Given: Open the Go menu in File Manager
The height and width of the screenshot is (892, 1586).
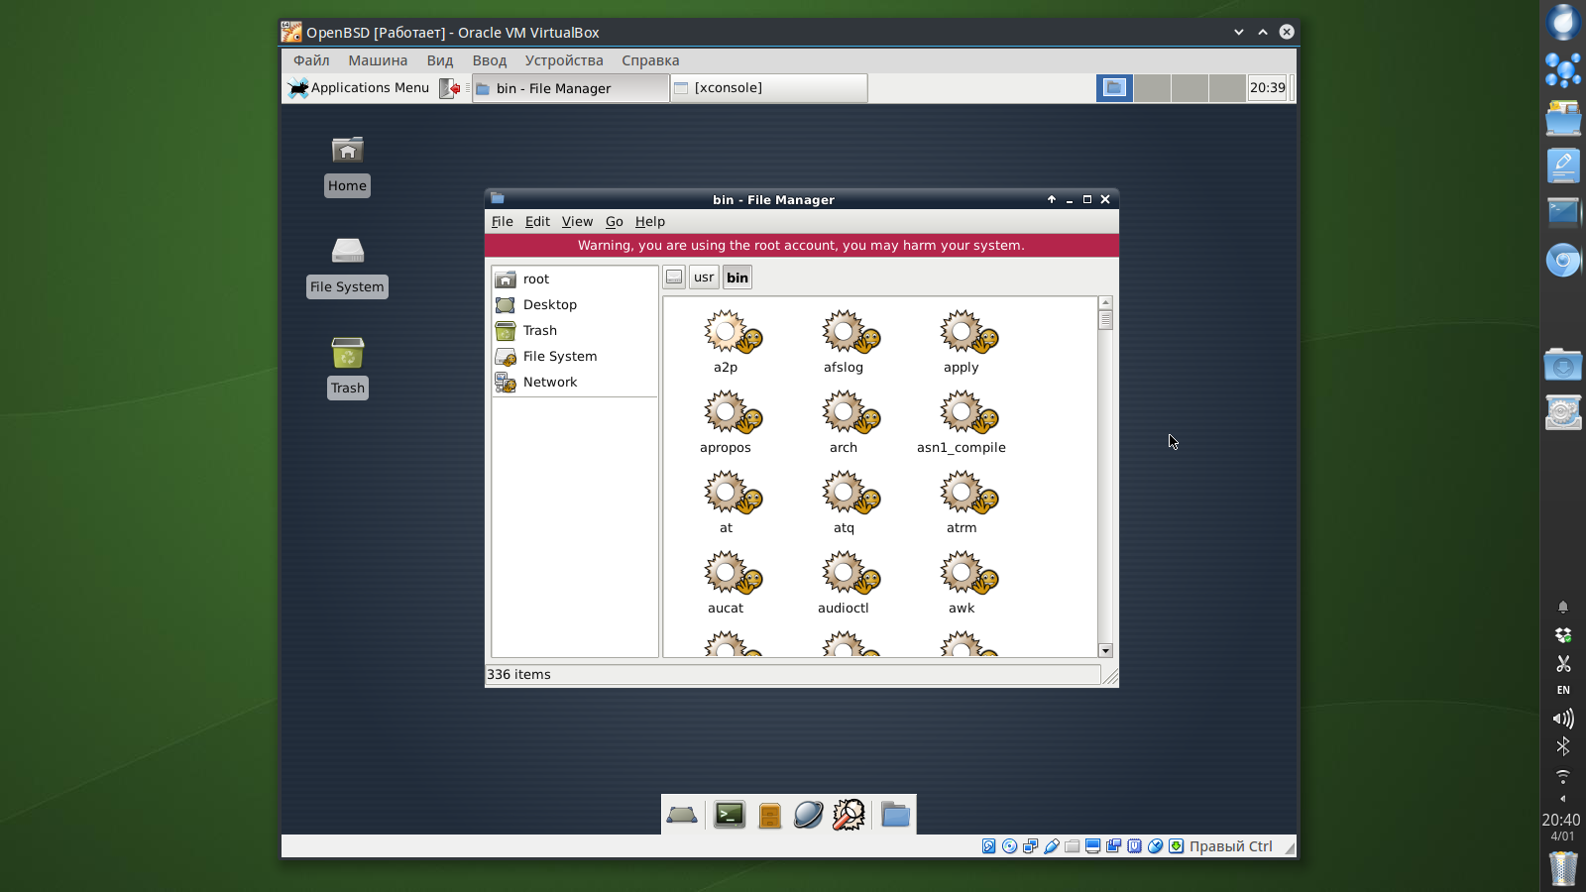Looking at the screenshot, I should point(615,221).
